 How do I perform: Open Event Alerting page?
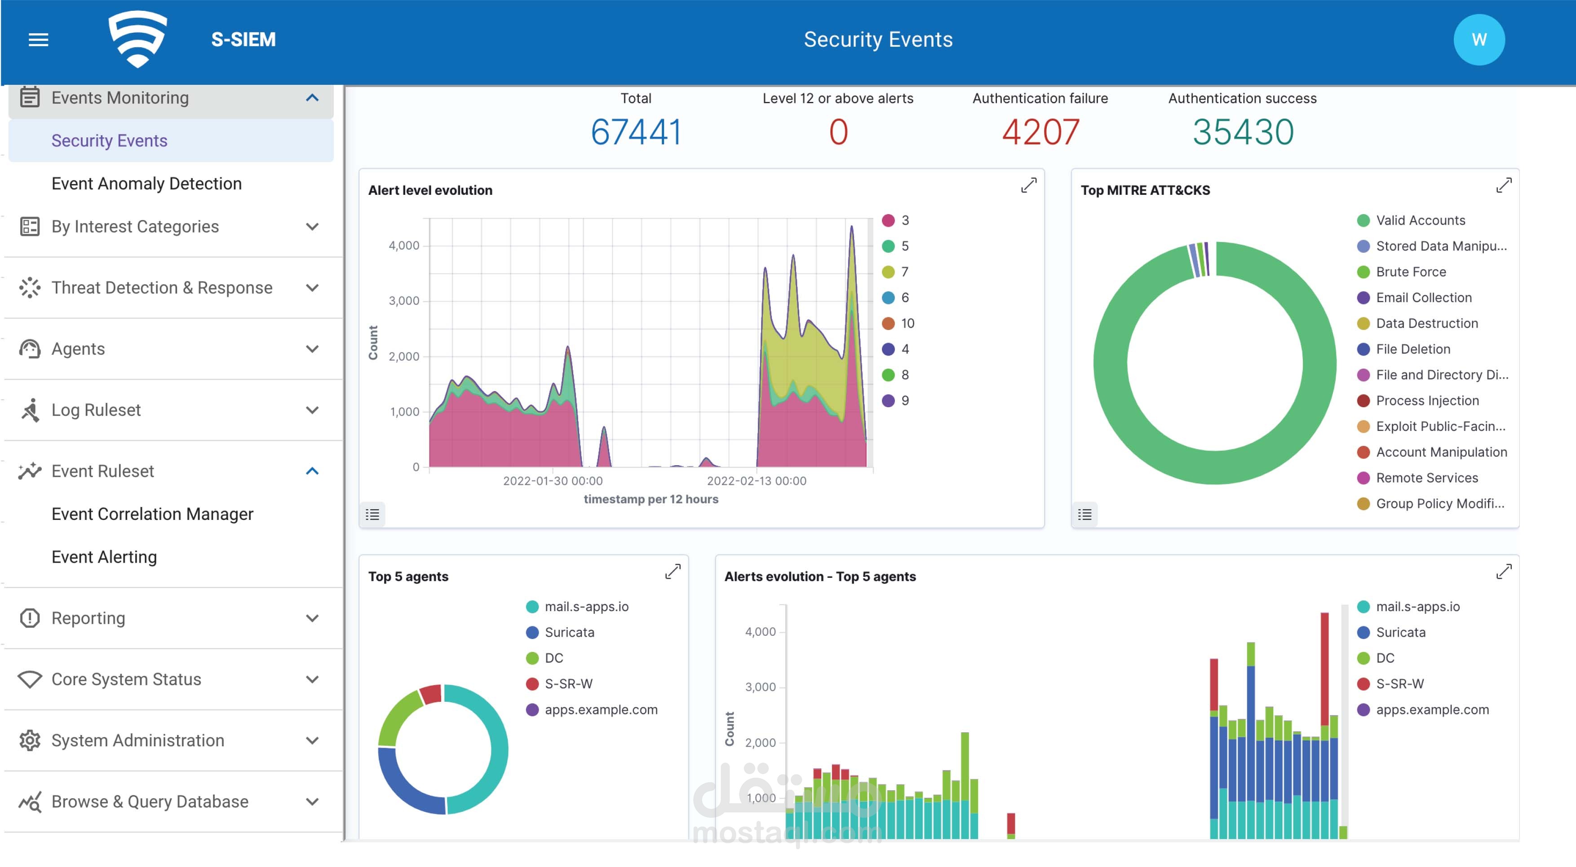tap(104, 557)
